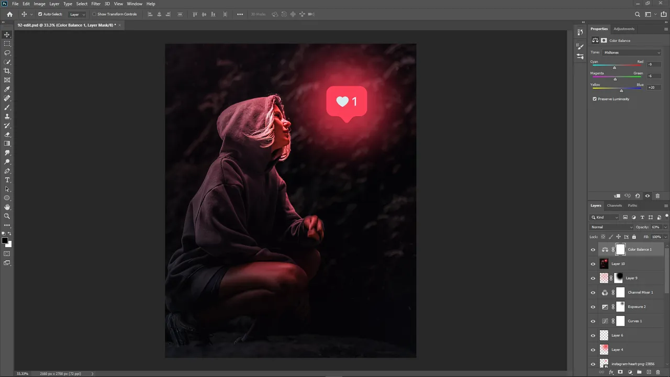Screen dimensions: 670x377
Task: Hide the Curves 1 layer
Action: (x=593, y=321)
